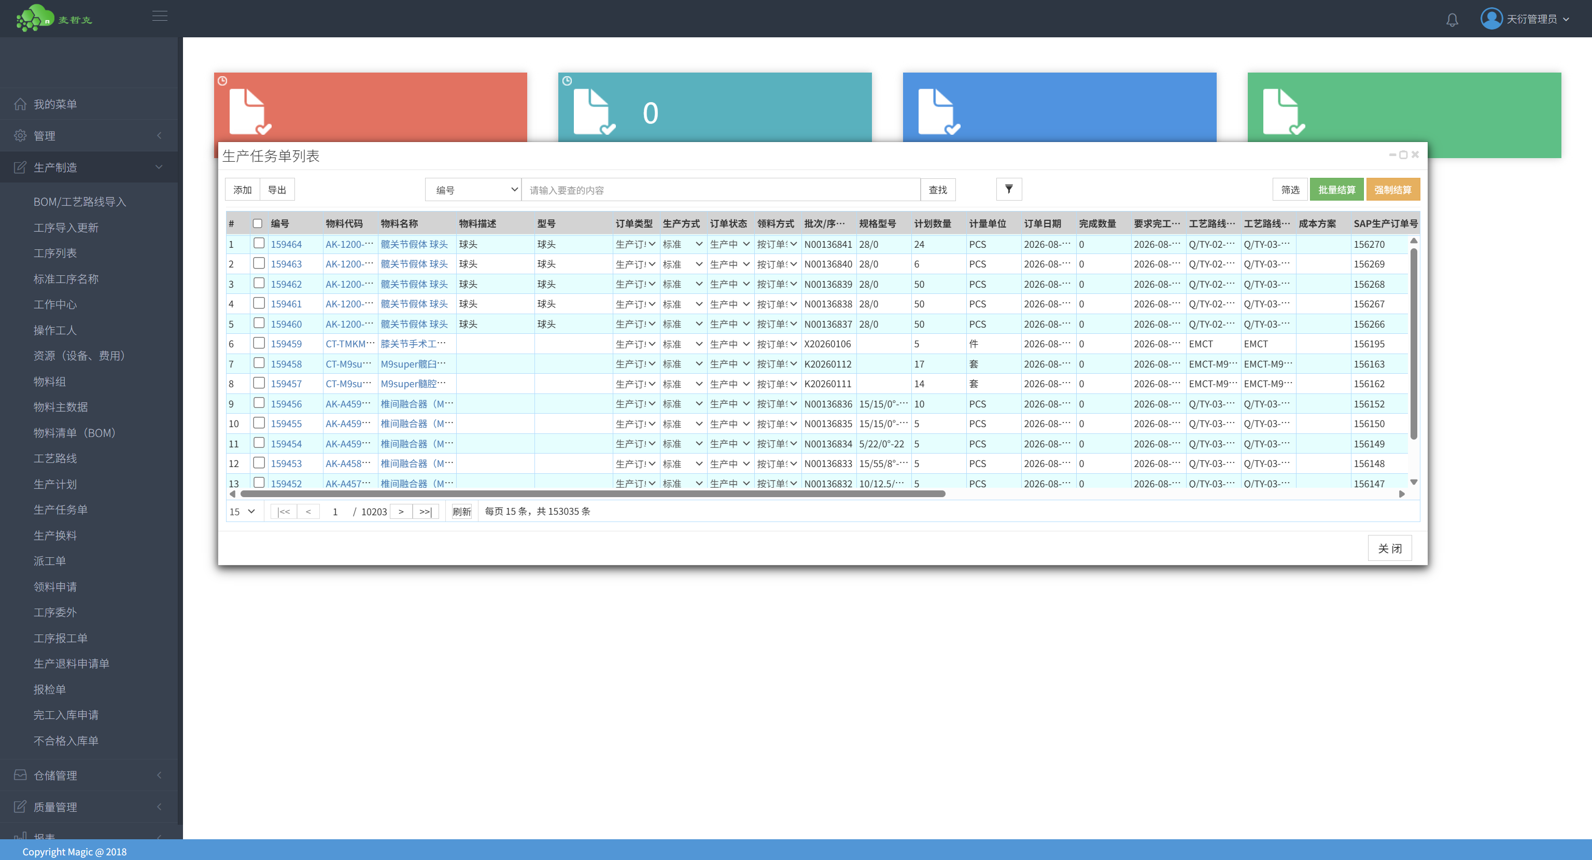Click the edit icon beside 质量管理
This screenshot has width=1592, height=860.
pyautogui.click(x=20, y=806)
